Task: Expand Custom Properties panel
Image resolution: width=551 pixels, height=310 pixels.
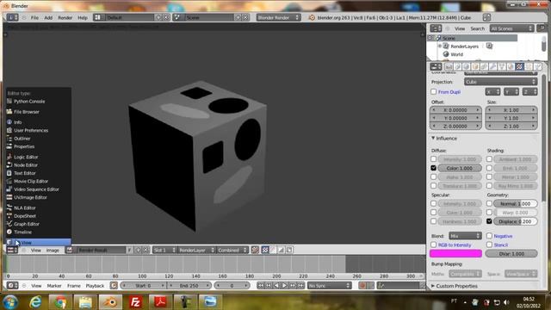Action: 454,286
